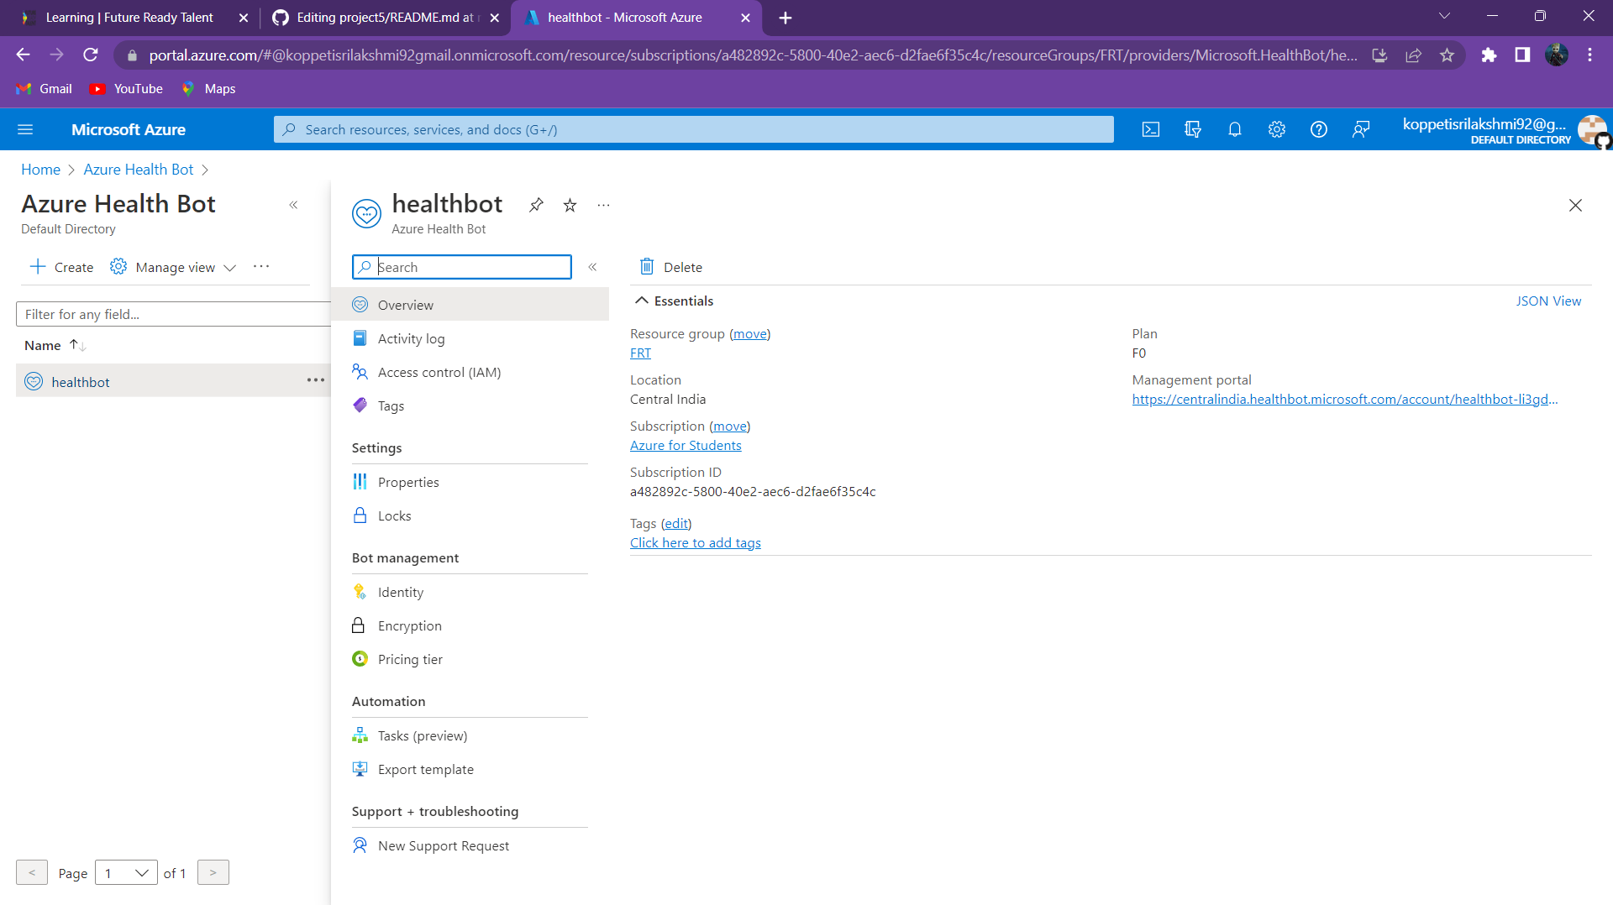Open the page number selector dropdown
This screenshot has width=1613, height=905.
(126, 872)
